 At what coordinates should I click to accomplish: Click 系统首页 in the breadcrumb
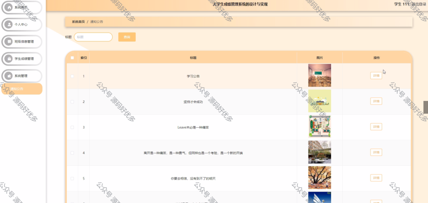(78, 22)
